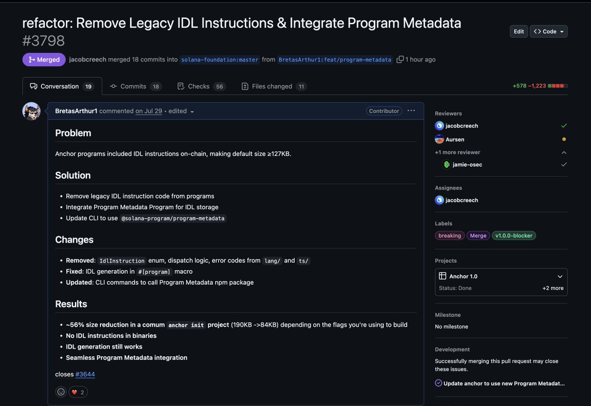Viewport: 591px width, 406px height.
Task: Click jacobcreech author link in merge line
Action: [88, 60]
